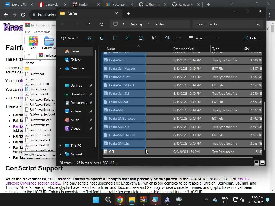This screenshot has width=275, height=206.
Task: Open the notification bell in system tray
Action: click(x=268, y=200)
